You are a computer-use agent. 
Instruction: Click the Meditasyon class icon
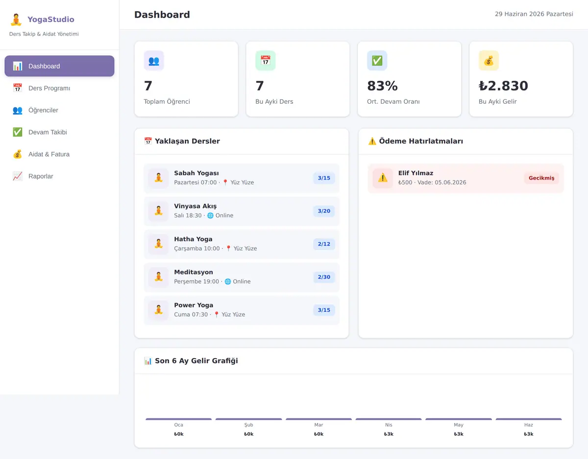pyautogui.click(x=158, y=277)
